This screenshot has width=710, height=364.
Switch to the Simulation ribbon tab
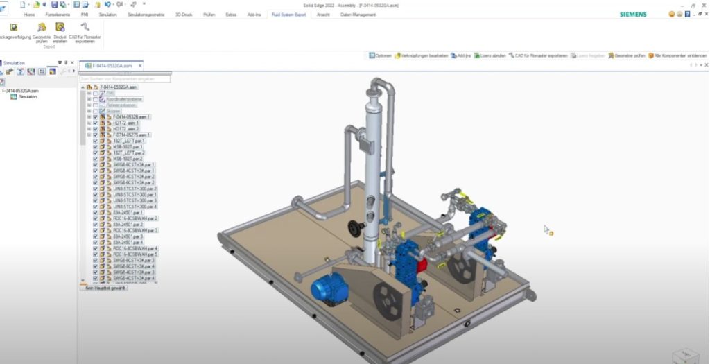[x=107, y=15]
